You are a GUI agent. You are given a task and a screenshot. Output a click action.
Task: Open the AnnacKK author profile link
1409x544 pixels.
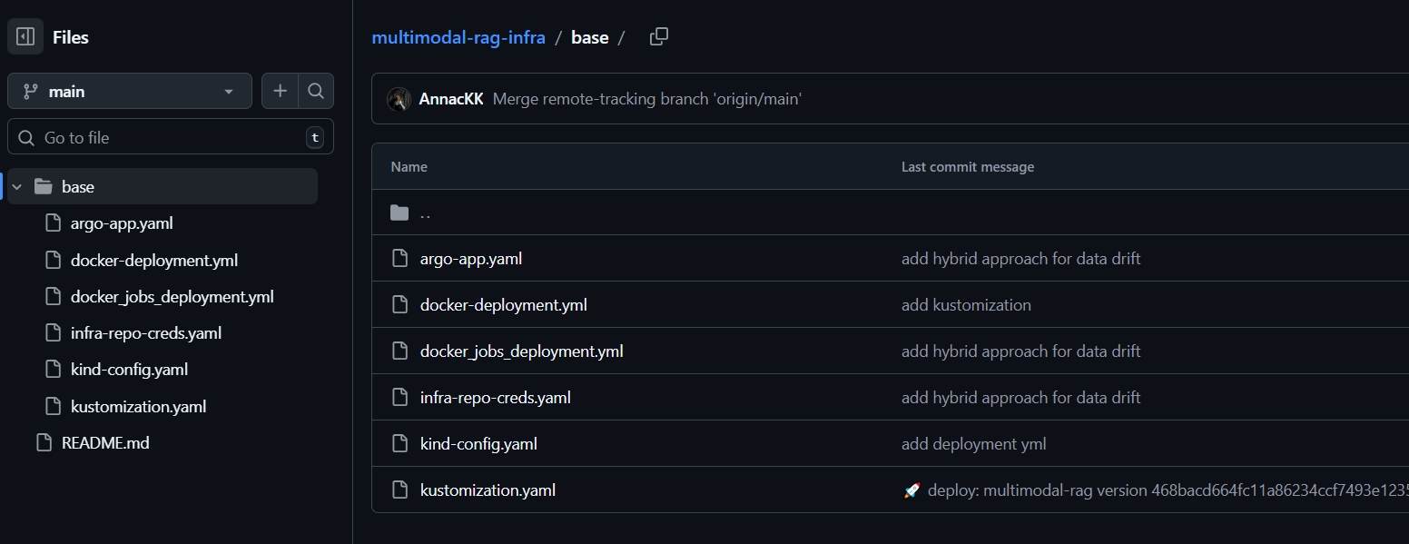coord(451,99)
